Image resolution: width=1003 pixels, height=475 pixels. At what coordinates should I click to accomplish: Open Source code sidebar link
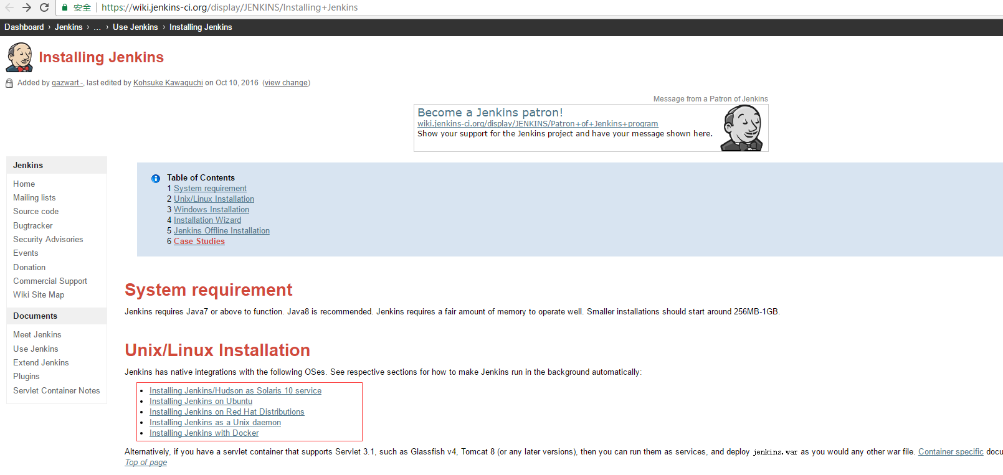click(x=36, y=212)
